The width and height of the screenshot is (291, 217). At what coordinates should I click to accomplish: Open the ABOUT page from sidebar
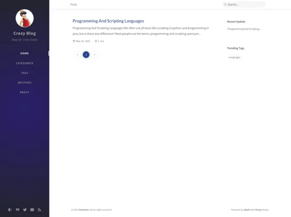pyautogui.click(x=25, y=92)
